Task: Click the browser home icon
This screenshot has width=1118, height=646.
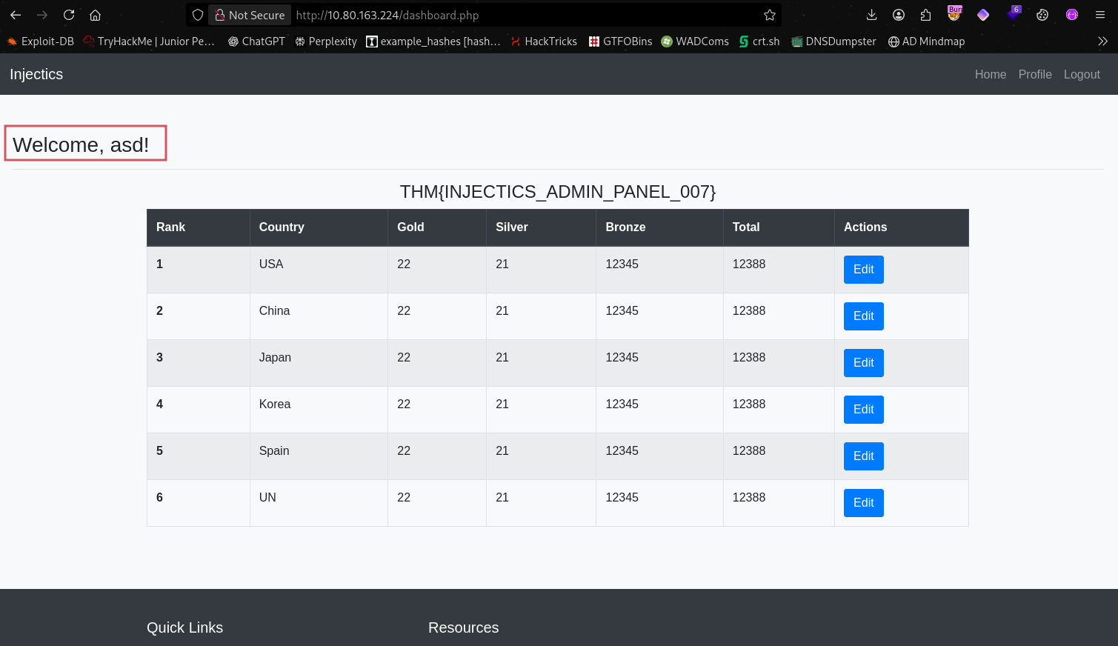Action: (x=95, y=15)
